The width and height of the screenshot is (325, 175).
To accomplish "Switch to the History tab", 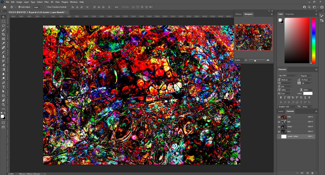I will pos(238,14).
